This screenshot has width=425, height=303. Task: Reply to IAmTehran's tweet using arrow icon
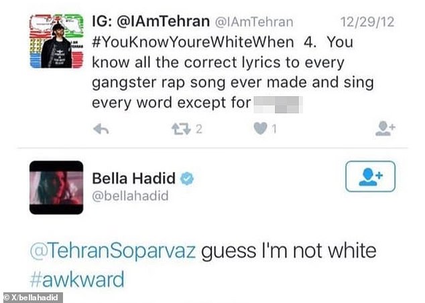click(101, 130)
